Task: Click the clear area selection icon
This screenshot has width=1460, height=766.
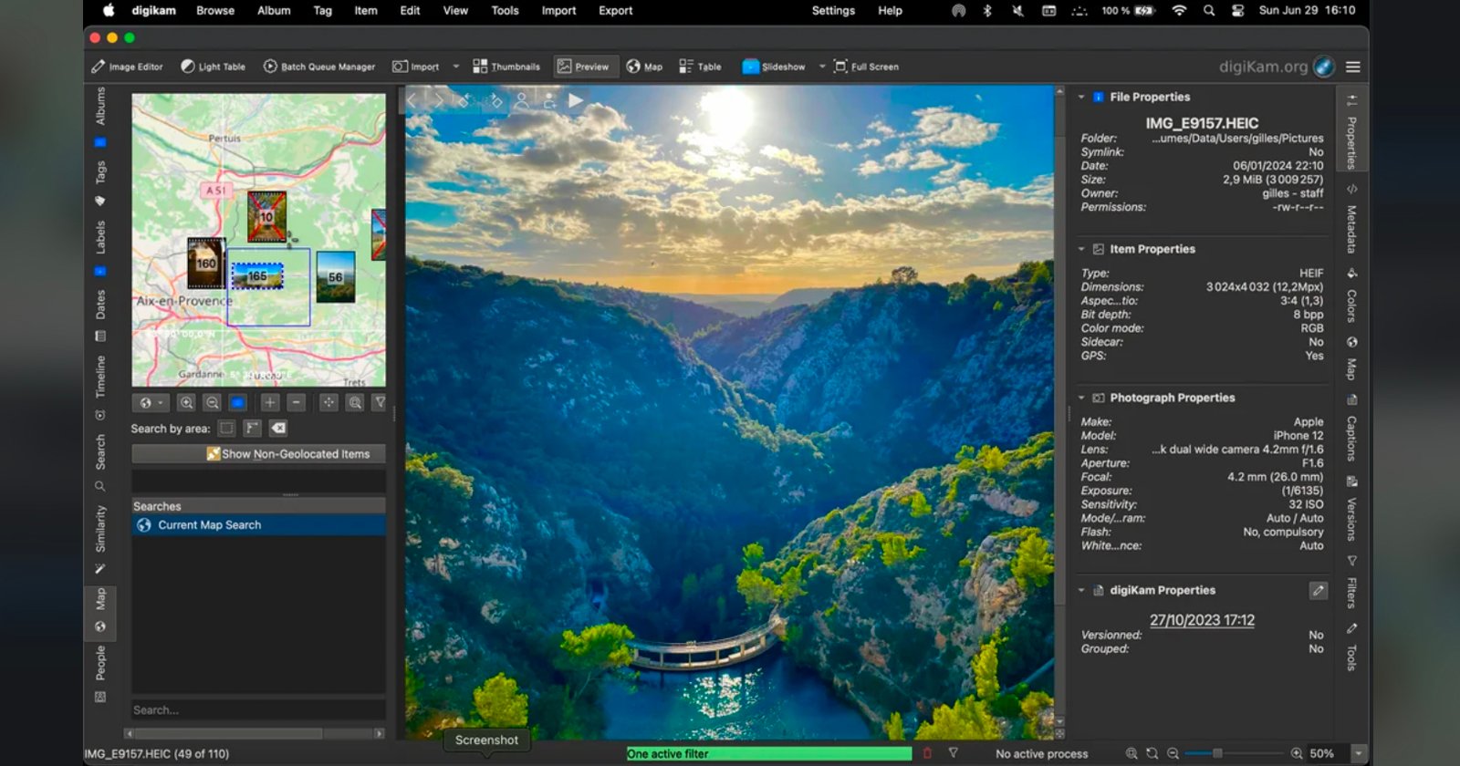Action: [278, 429]
